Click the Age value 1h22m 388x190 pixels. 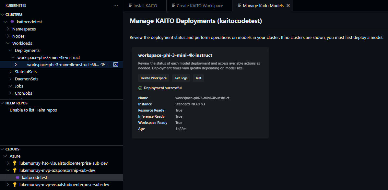point(181,129)
